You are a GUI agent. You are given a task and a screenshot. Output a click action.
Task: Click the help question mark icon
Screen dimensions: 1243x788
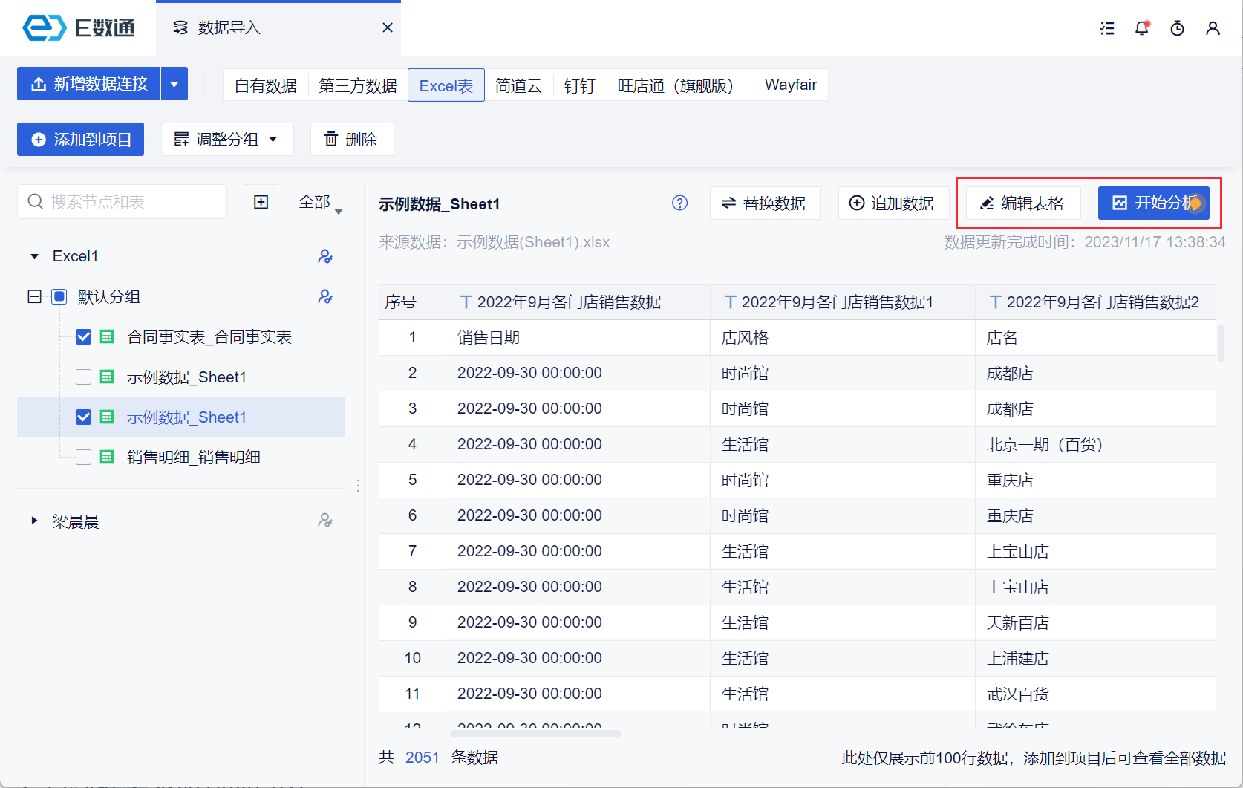tap(679, 203)
